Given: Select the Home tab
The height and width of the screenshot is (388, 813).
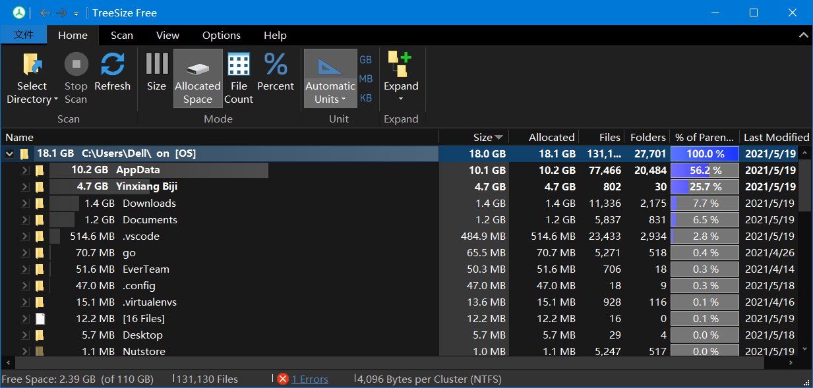Looking at the screenshot, I should pyautogui.click(x=73, y=36).
